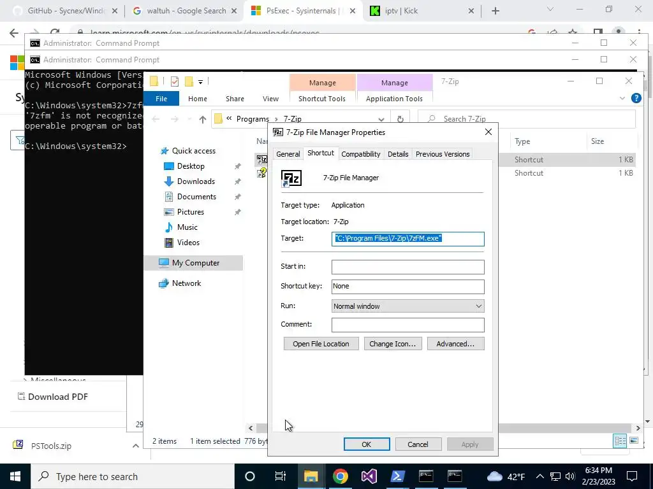Open the notification center icon

(x=632, y=476)
